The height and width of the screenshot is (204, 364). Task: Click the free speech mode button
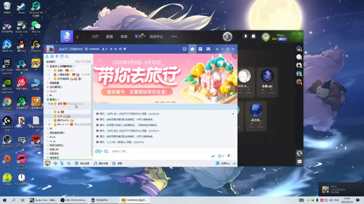coord(82,163)
